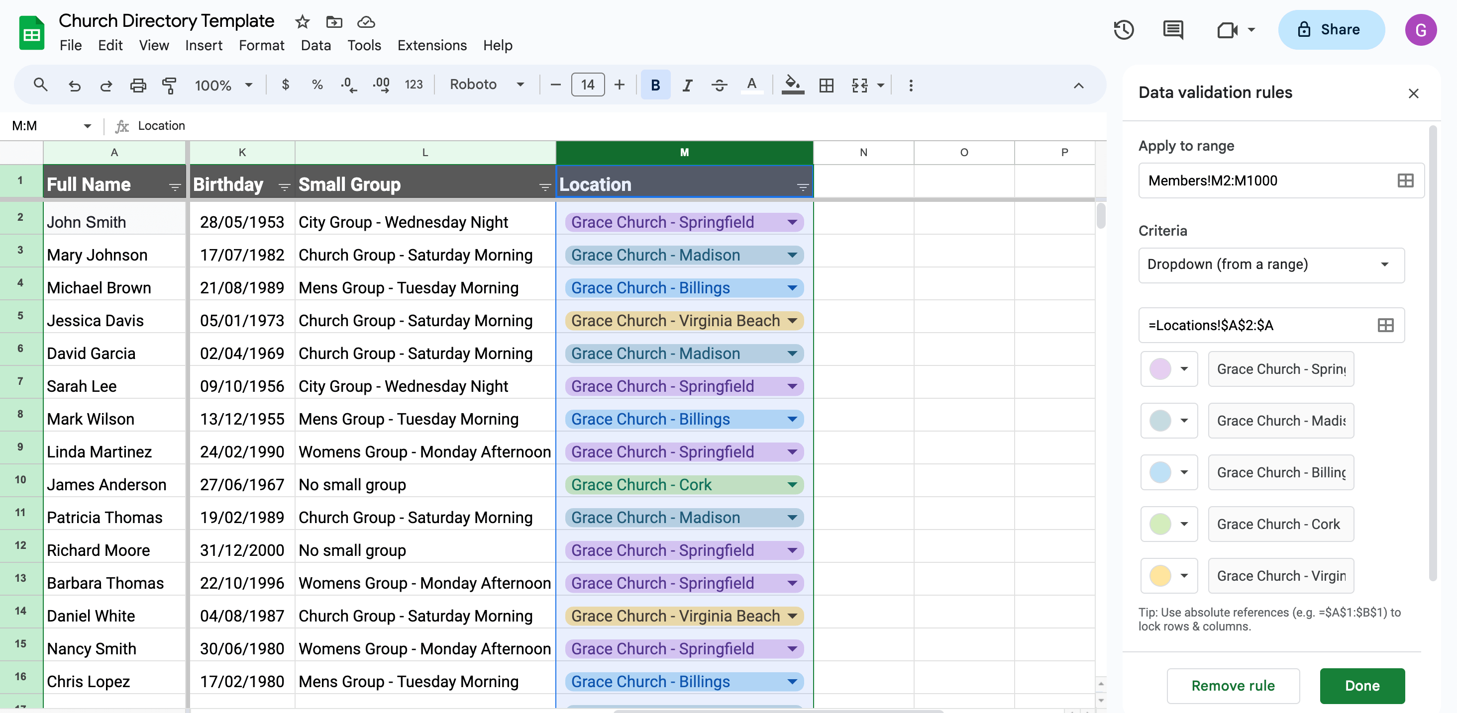Toggle italic formatting
The width and height of the screenshot is (1457, 713).
[x=687, y=86]
